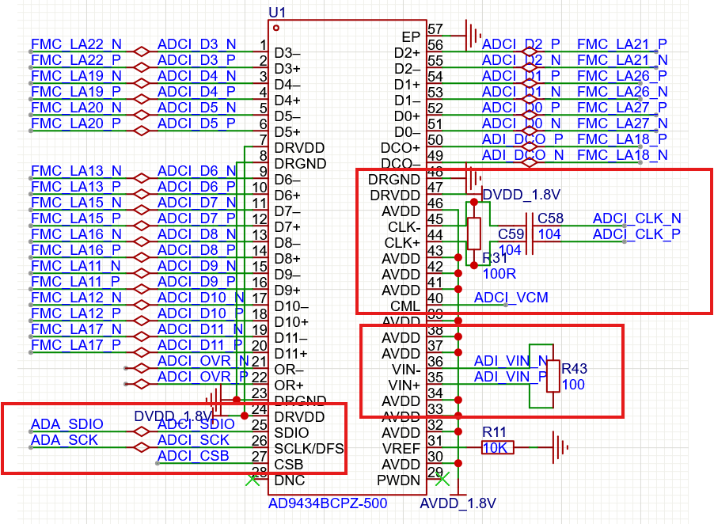The image size is (714, 524).
Task: Select the port symbol on ADA_SDIO line
Action: coord(142,431)
